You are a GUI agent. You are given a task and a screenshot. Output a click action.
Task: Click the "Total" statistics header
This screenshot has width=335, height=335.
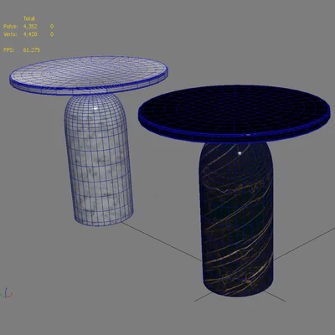29,18
